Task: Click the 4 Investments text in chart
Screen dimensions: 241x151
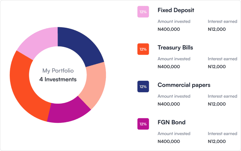Action: (58, 80)
